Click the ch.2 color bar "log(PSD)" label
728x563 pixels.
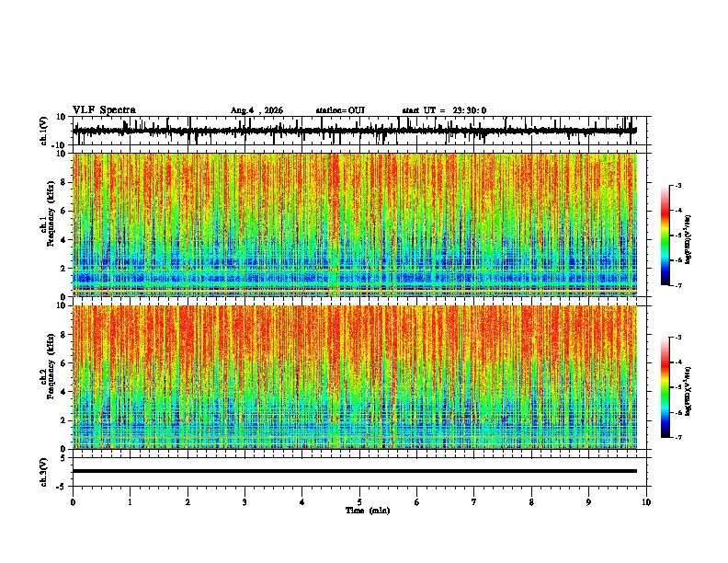[688, 392]
